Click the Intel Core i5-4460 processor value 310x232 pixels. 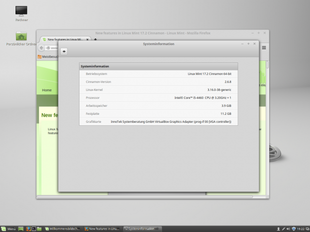pyautogui.click(x=202, y=98)
